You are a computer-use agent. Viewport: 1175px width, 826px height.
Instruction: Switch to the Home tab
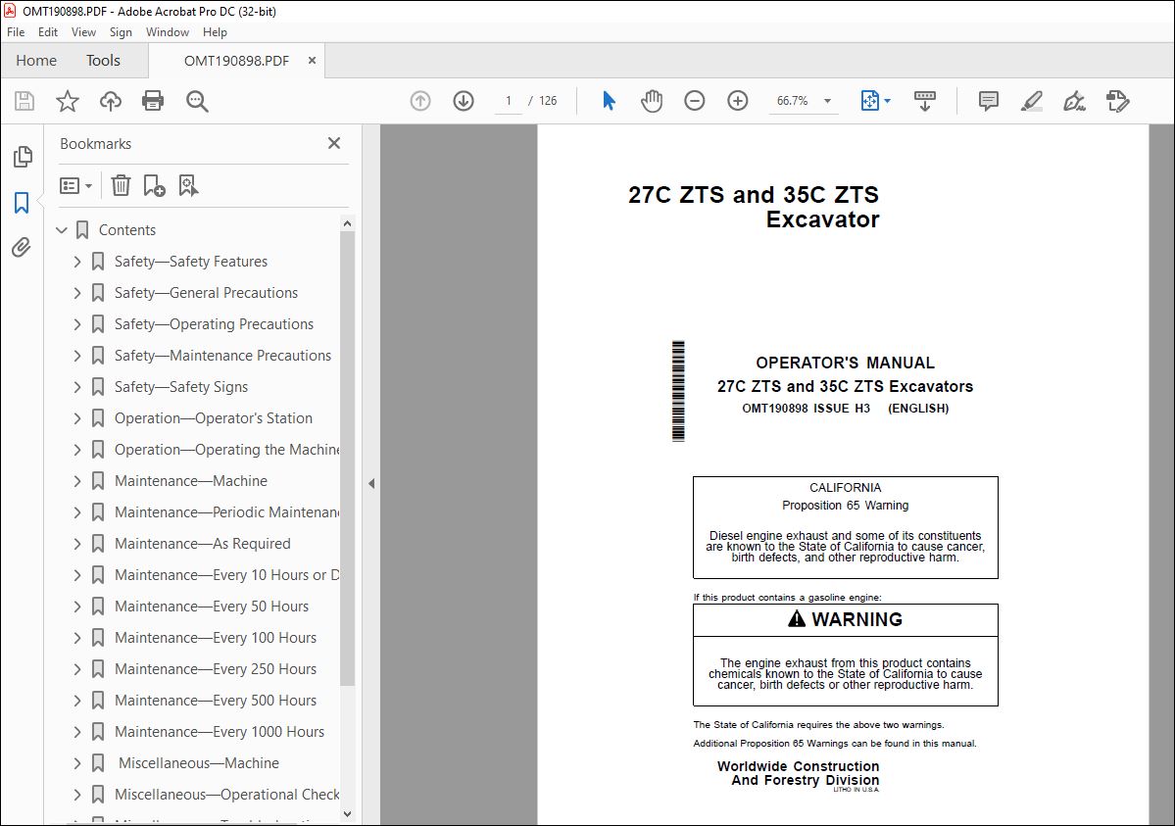click(x=36, y=61)
